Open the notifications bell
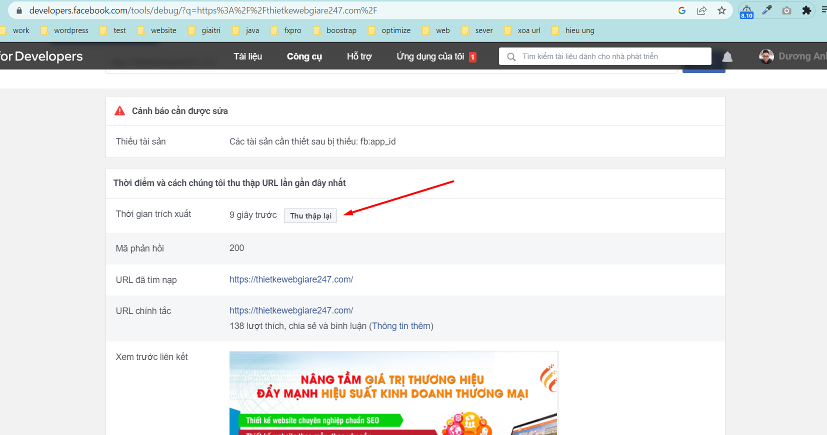 click(x=727, y=56)
